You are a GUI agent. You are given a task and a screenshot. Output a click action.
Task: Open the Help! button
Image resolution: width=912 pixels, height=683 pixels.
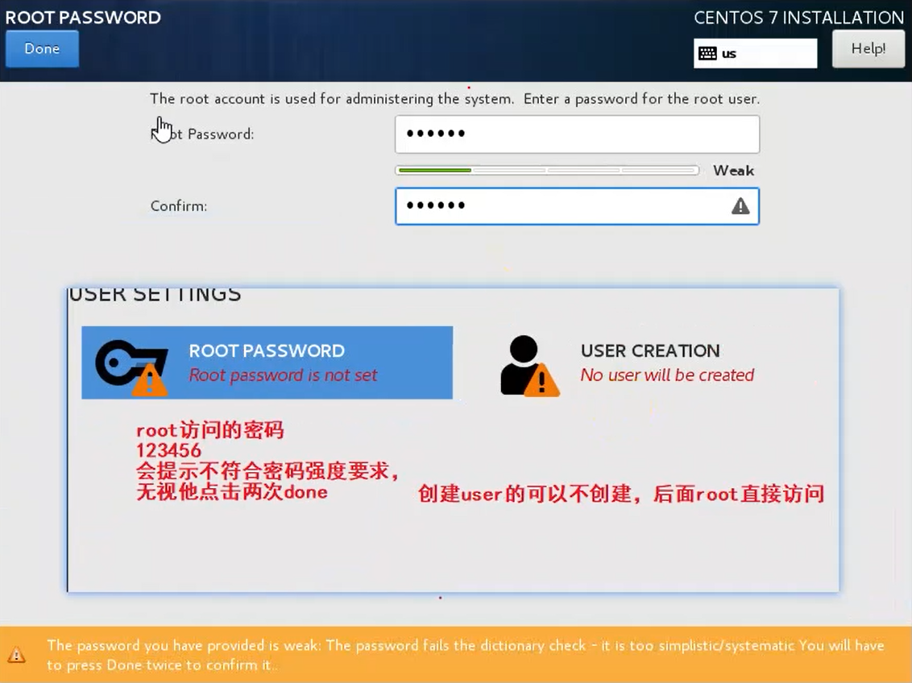click(868, 49)
